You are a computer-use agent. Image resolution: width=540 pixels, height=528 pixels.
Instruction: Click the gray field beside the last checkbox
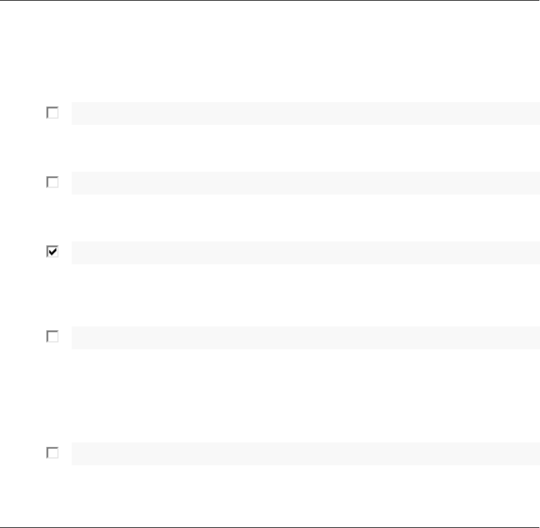305,453
